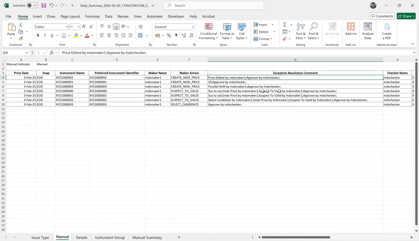This screenshot has width=419, height=241.
Task: Click the Paste clipboard icon
Action: pyautogui.click(x=11, y=27)
